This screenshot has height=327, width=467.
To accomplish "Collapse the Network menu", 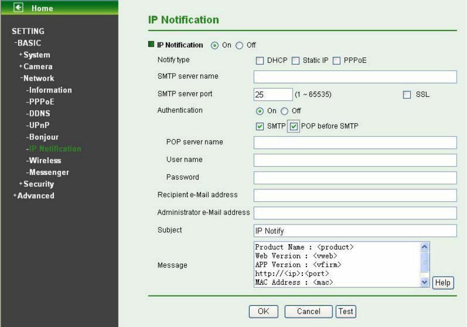I will click(x=37, y=78).
